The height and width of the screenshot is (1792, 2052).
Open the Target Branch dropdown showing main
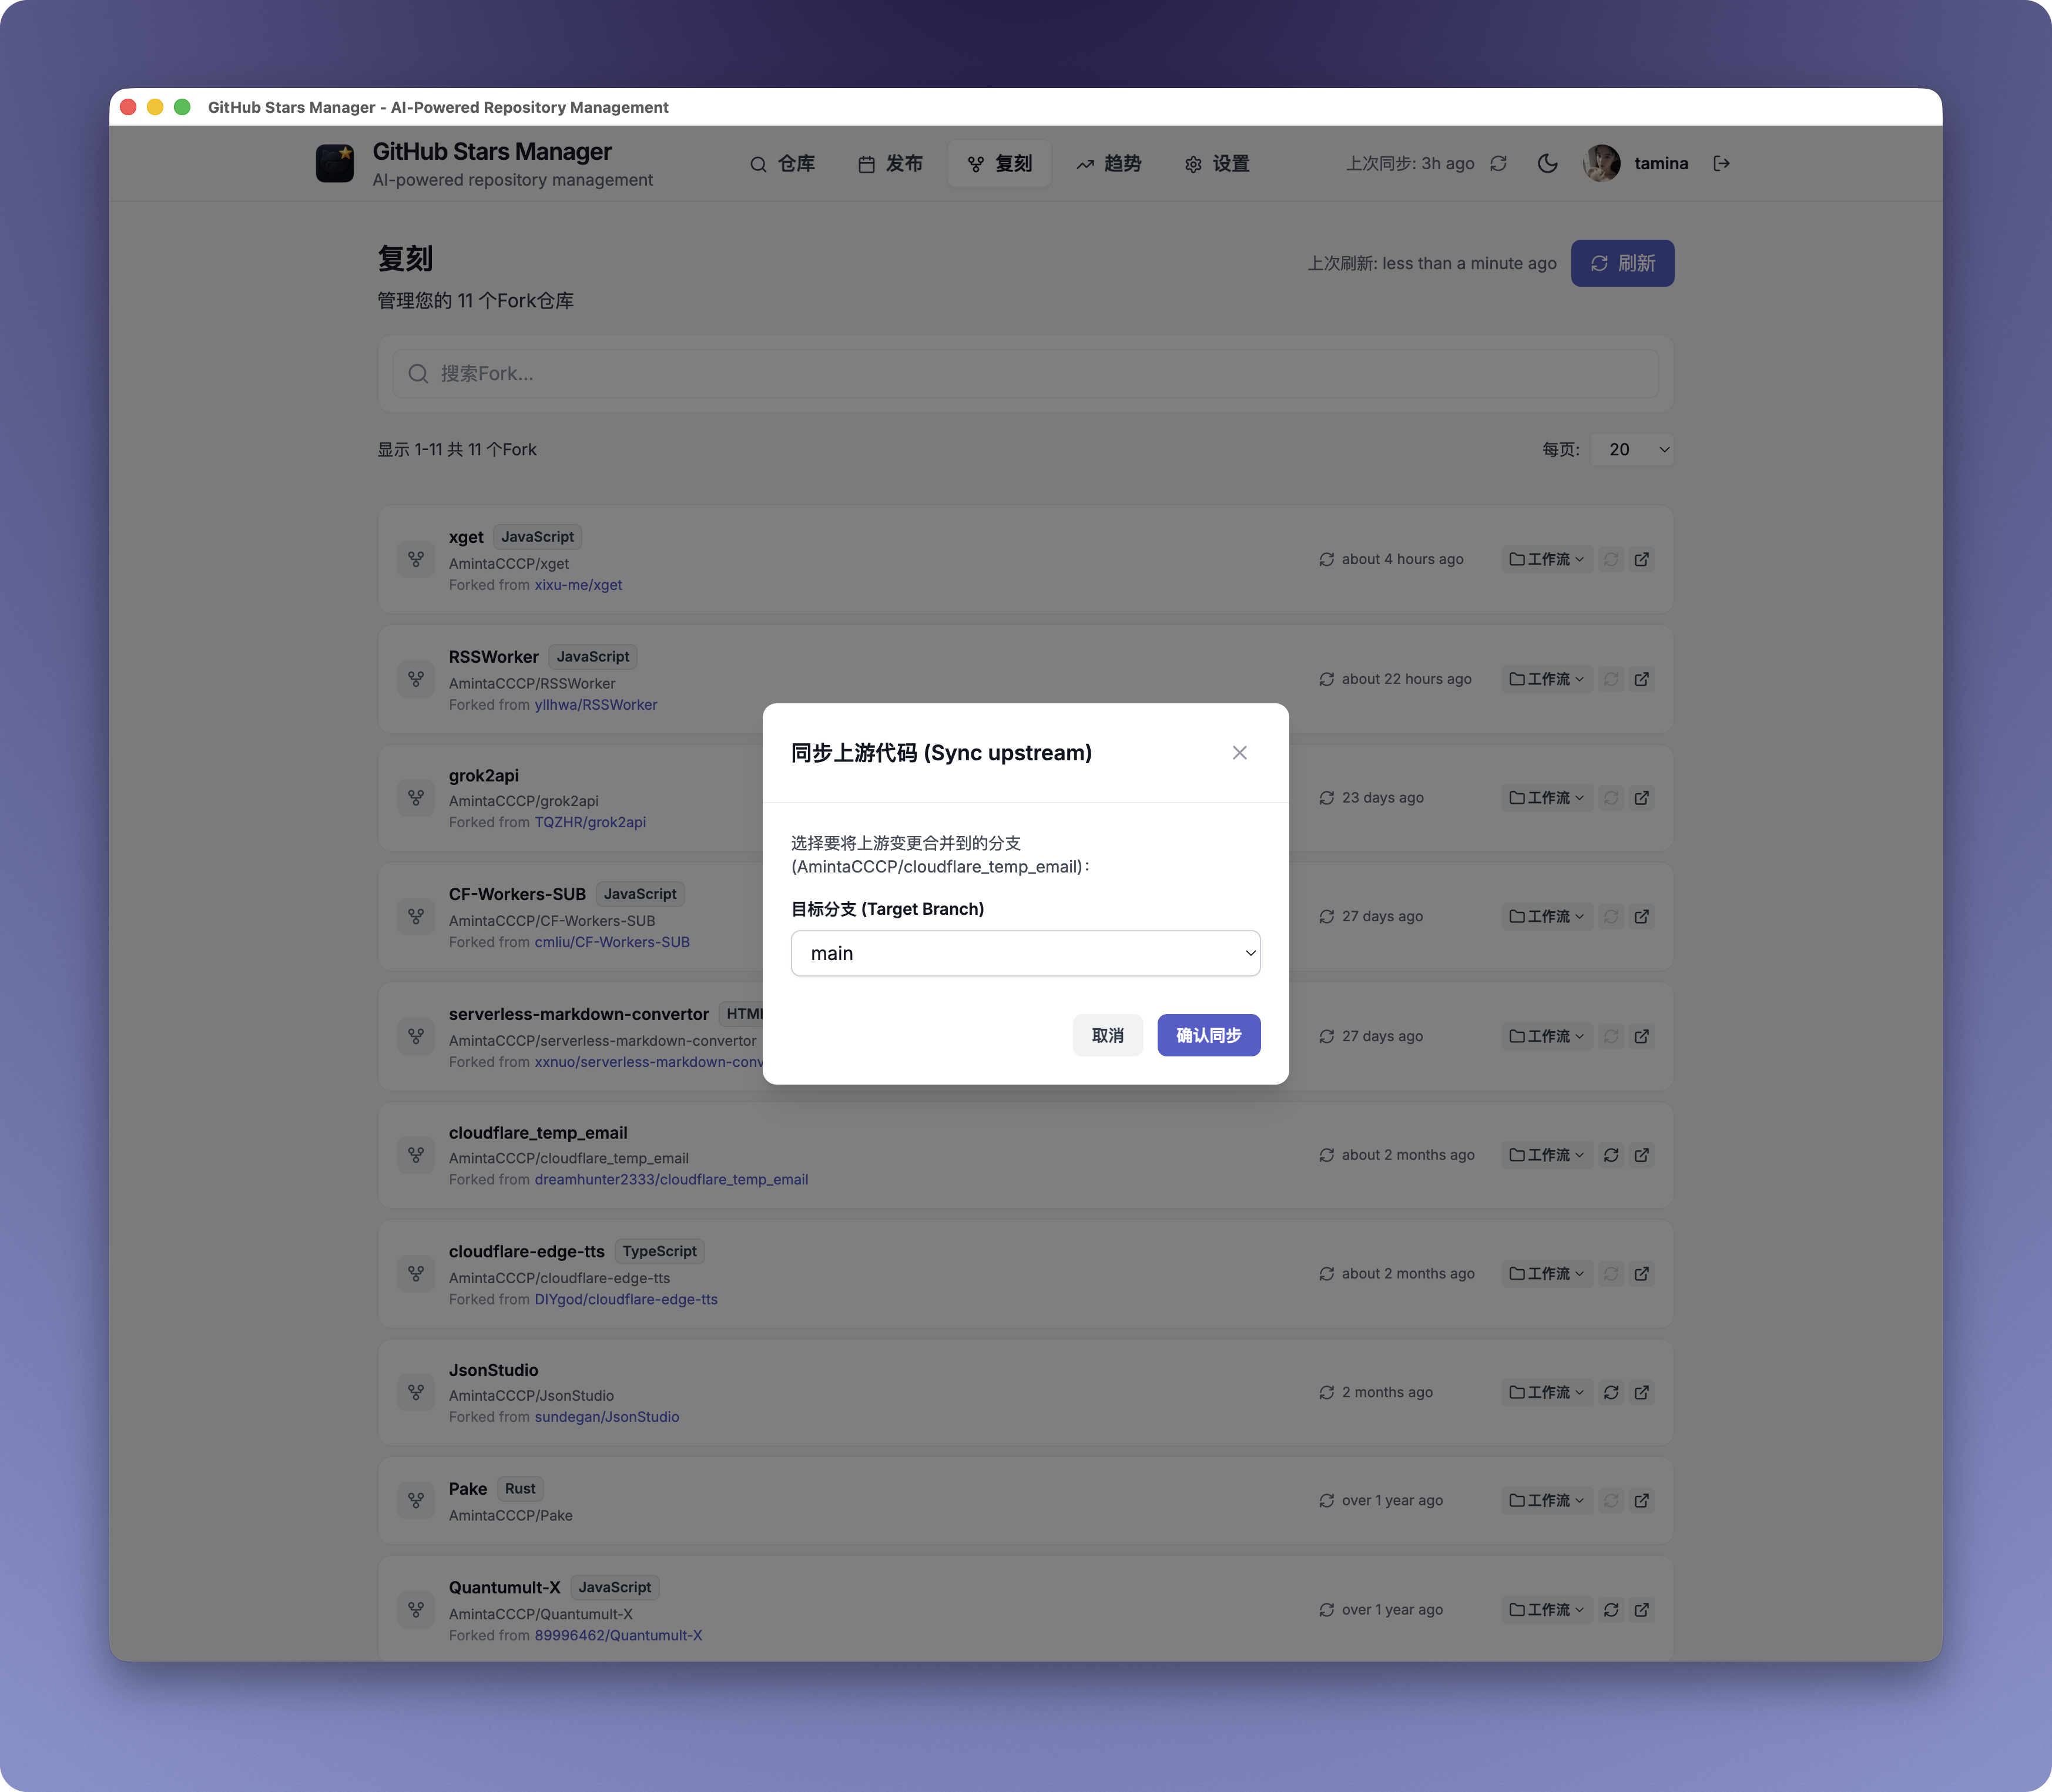(x=1025, y=953)
